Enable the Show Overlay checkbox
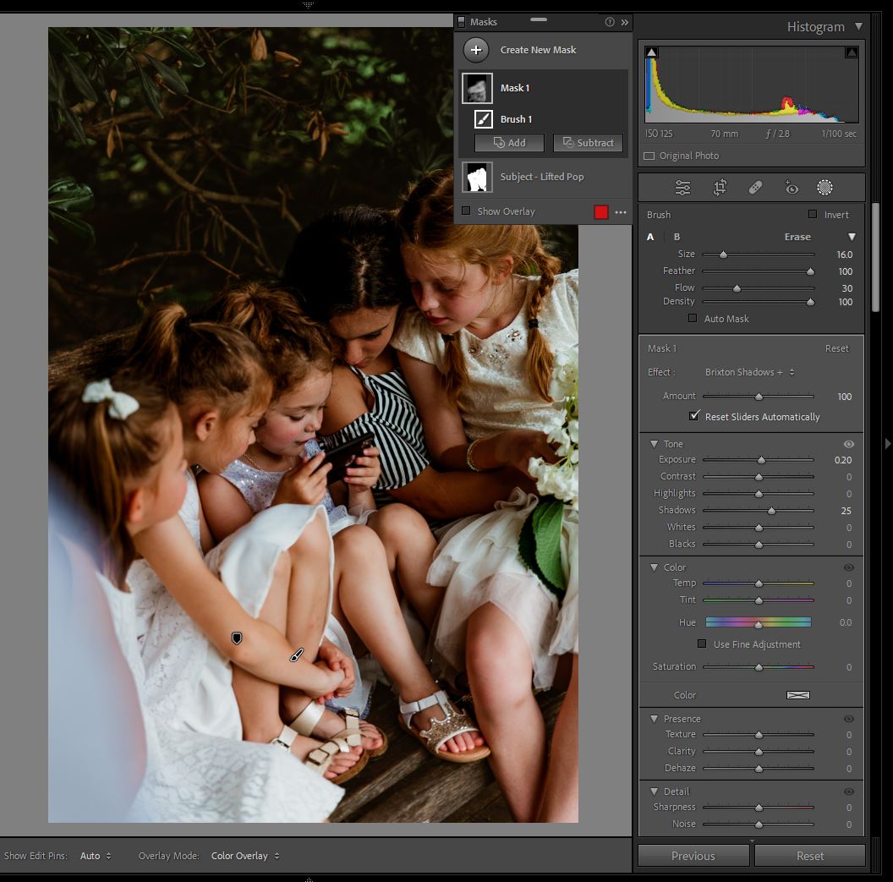Image resolution: width=893 pixels, height=882 pixels. (x=466, y=211)
